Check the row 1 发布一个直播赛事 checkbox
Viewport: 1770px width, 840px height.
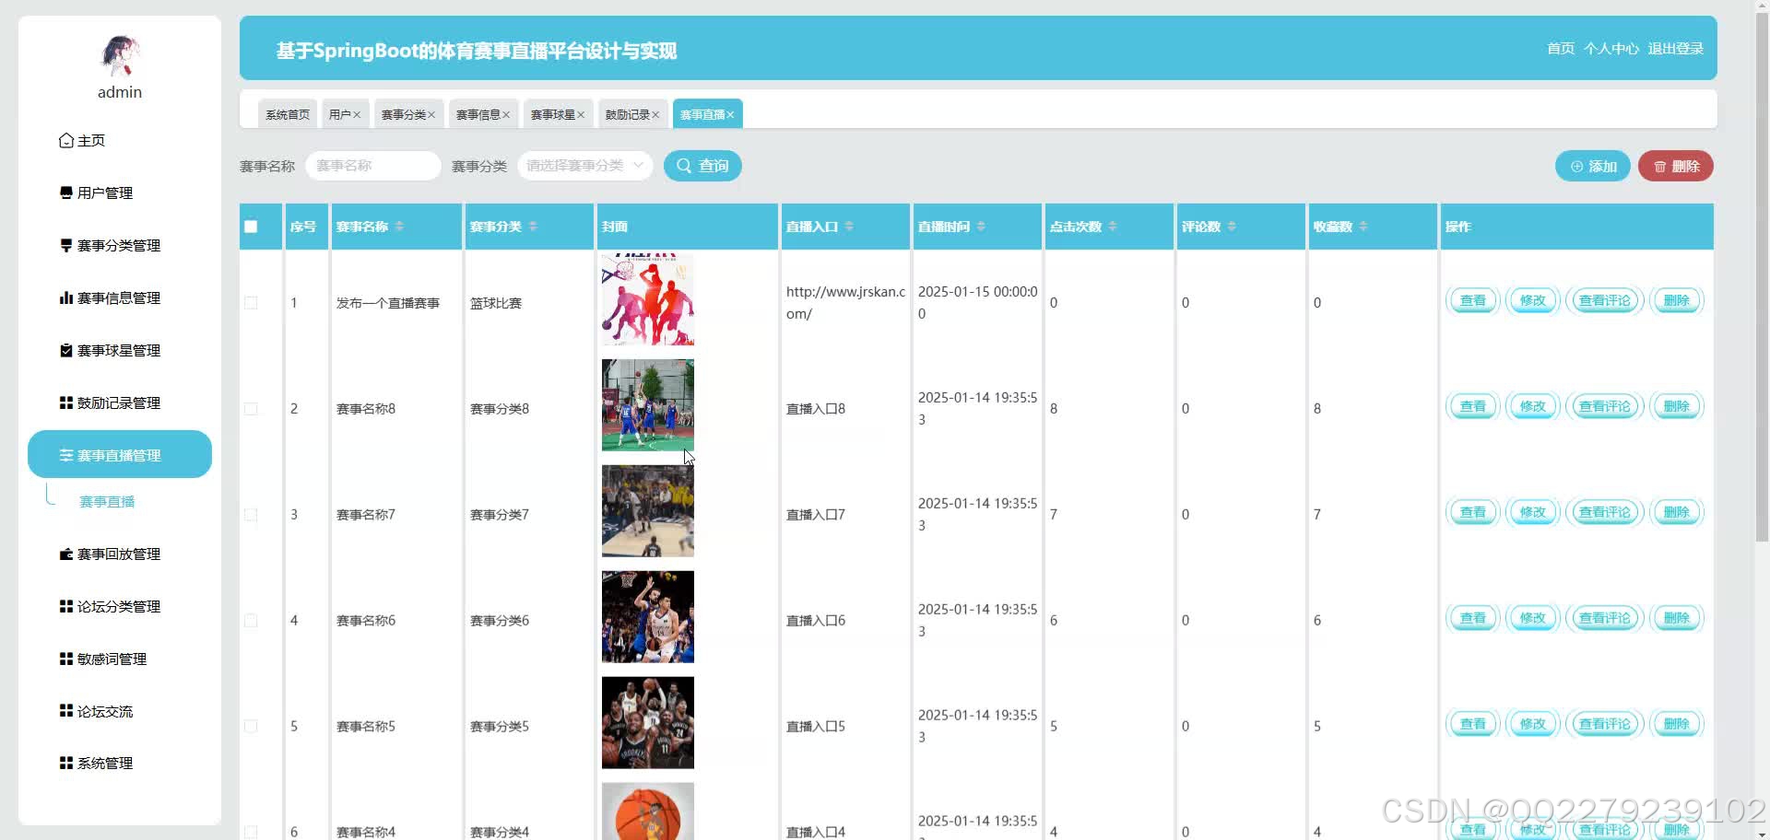(x=251, y=303)
